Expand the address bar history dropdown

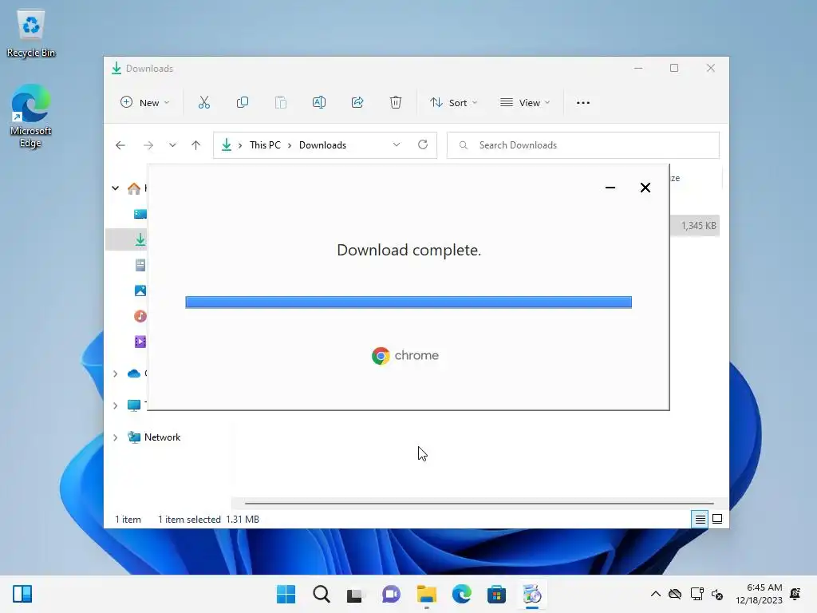(397, 145)
